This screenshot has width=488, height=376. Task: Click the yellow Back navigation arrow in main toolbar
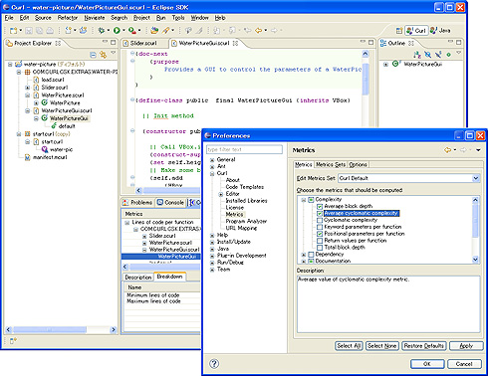coord(258,31)
